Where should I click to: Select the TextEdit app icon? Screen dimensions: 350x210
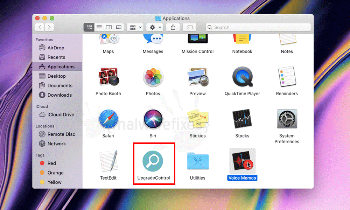(108, 161)
